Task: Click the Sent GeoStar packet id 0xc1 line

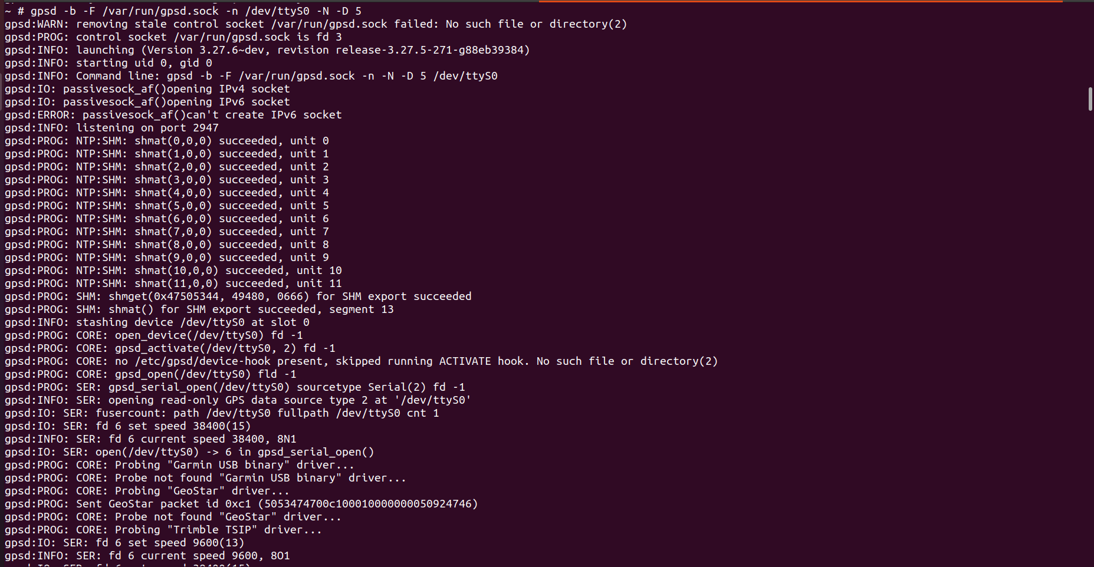Action: coord(241,504)
